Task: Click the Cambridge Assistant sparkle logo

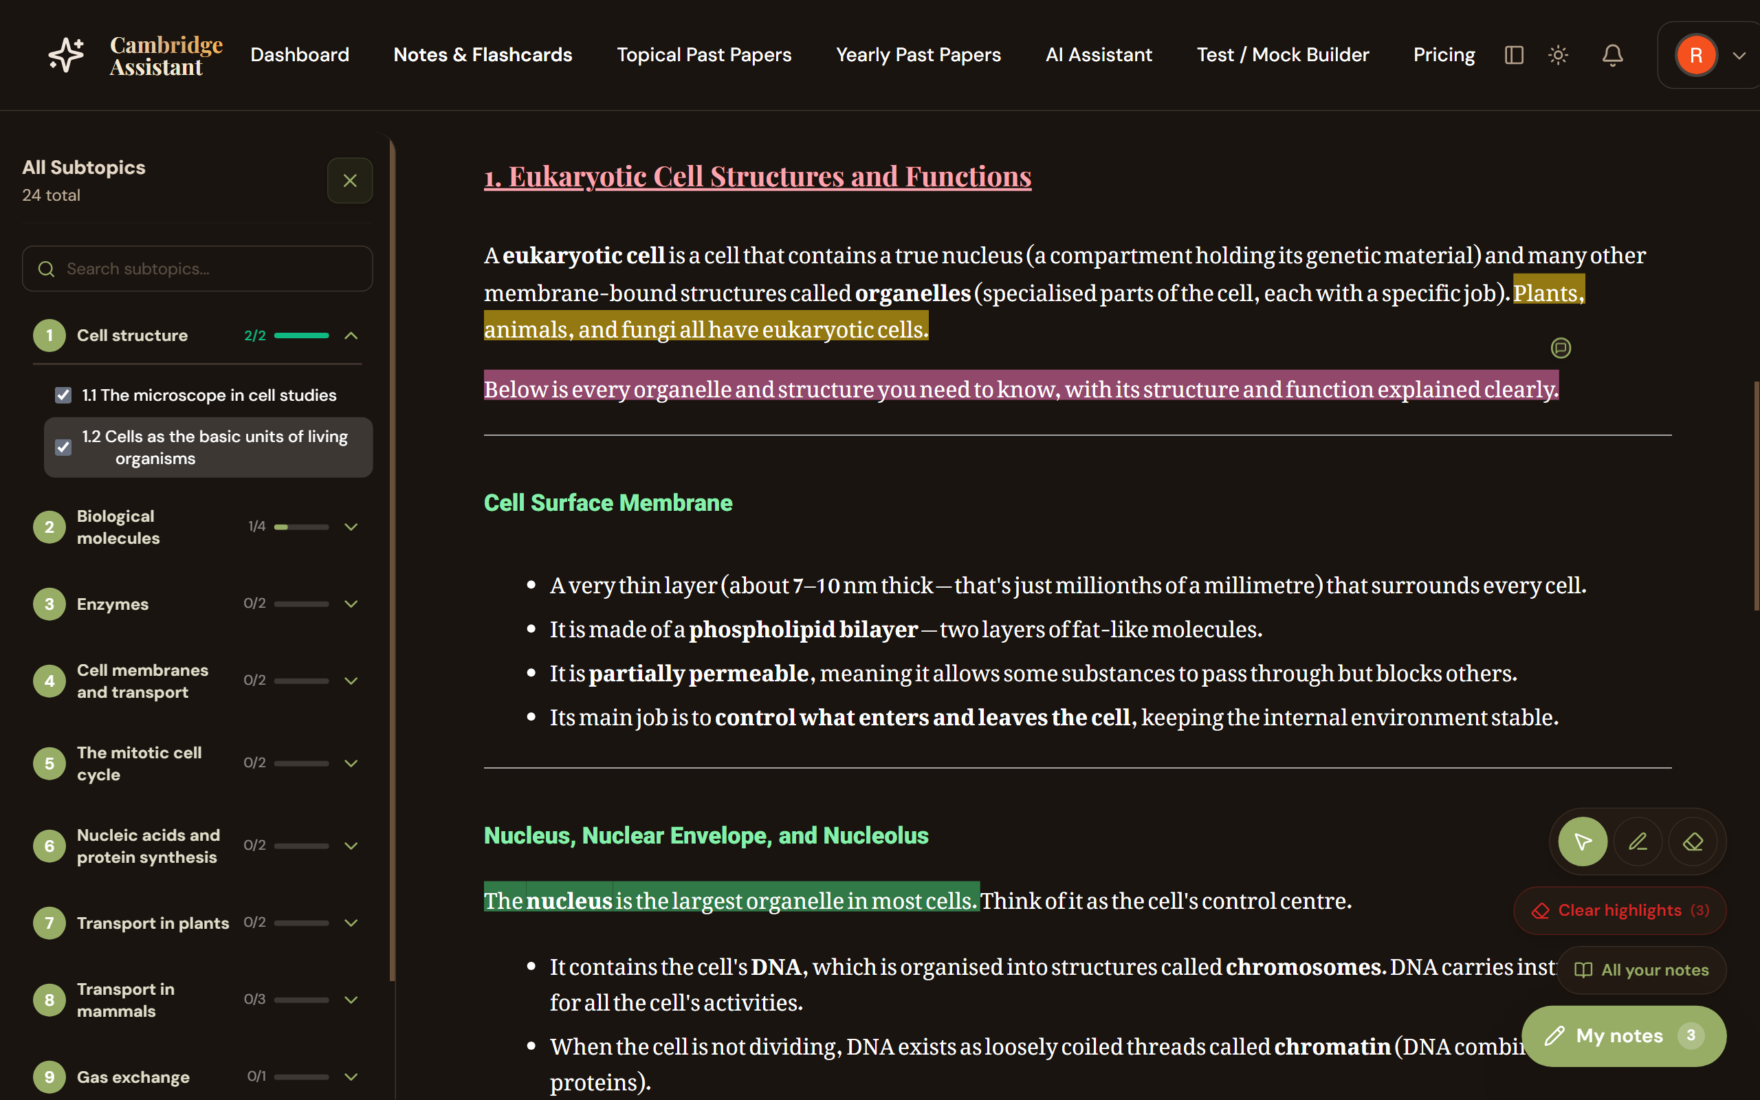Action: [x=66, y=54]
